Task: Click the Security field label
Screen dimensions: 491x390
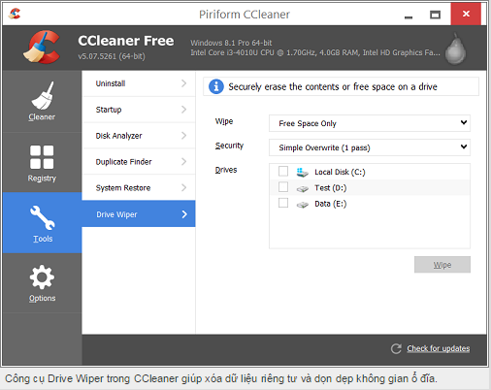Action: click(229, 146)
